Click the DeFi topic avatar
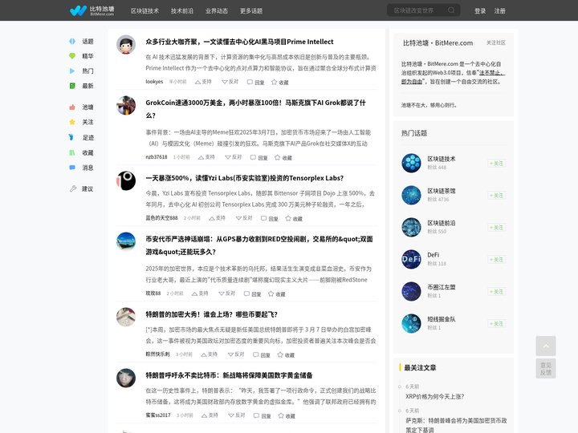The width and height of the screenshot is (578, 433). pyautogui.click(x=411, y=259)
